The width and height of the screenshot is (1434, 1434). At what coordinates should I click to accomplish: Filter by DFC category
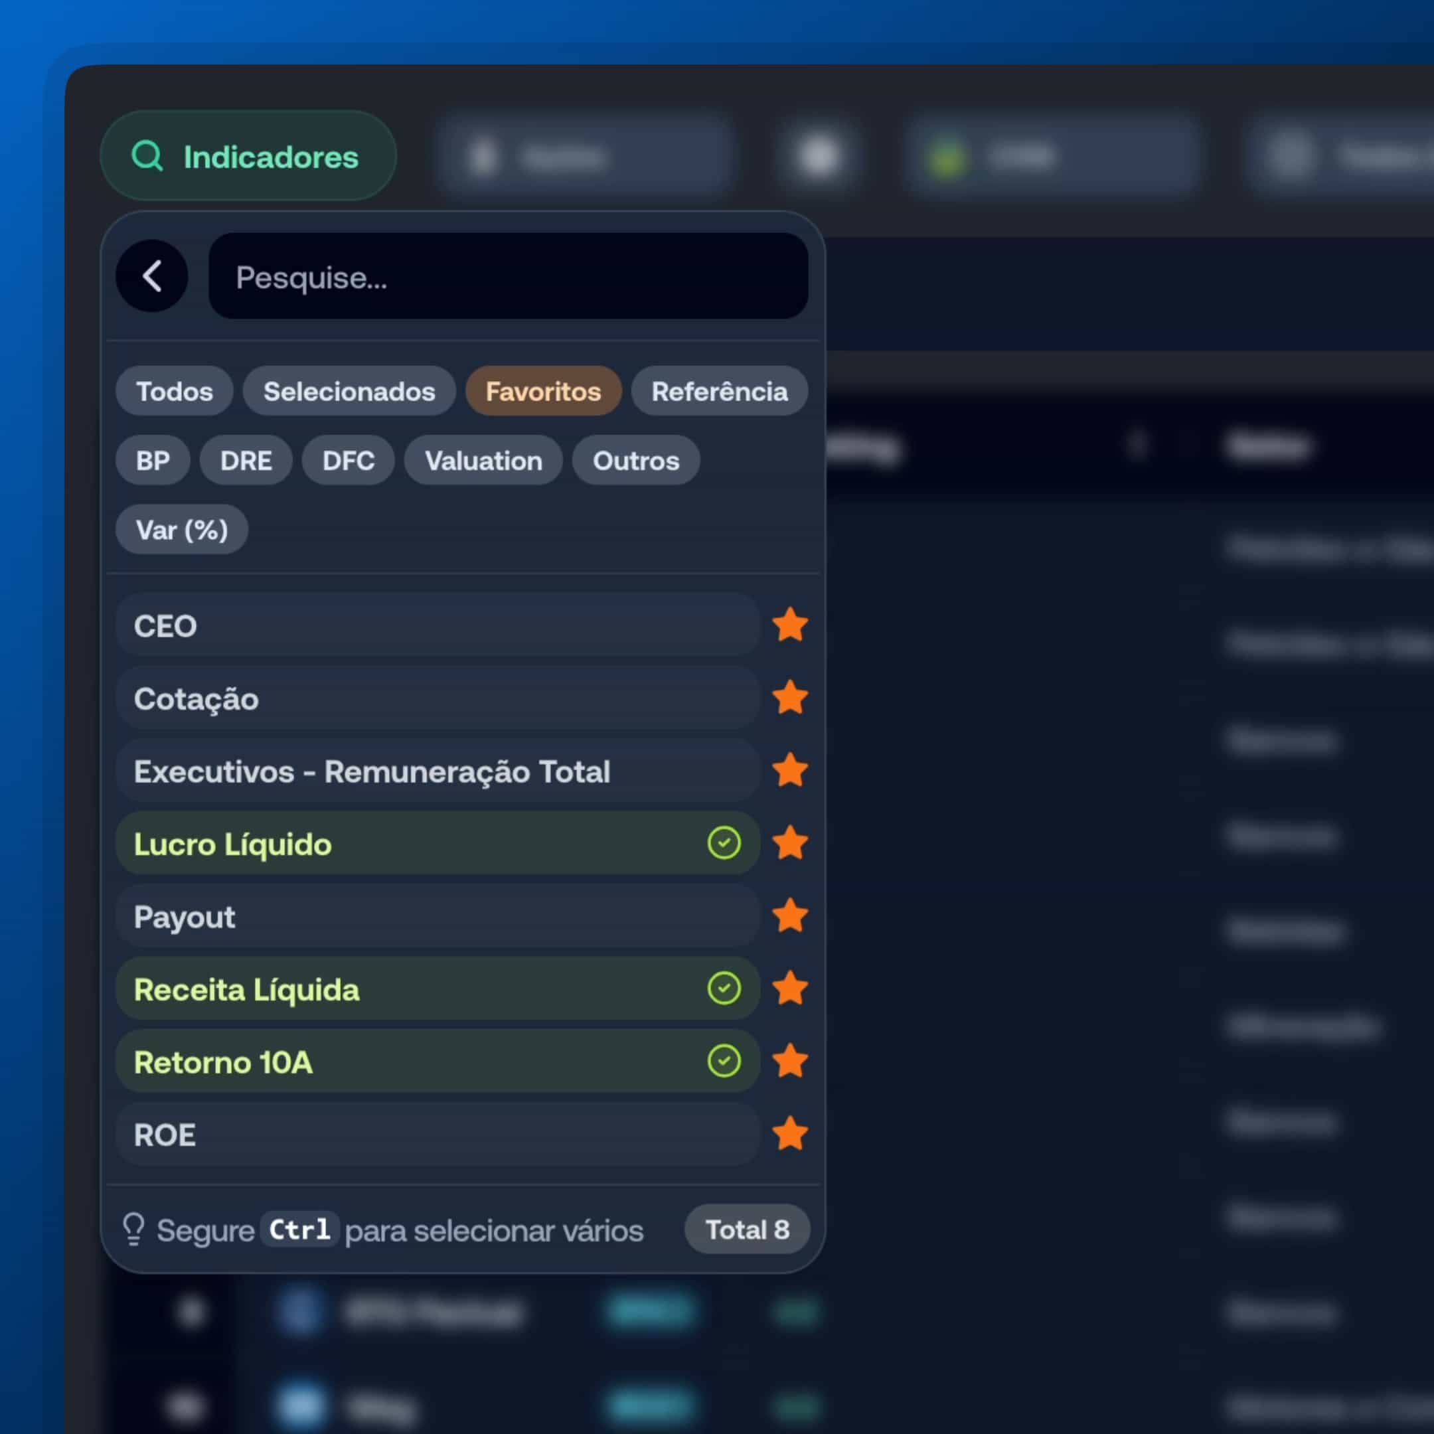point(348,460)
